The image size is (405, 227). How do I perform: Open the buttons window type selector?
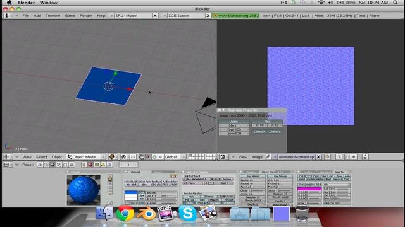coord(8,165)
